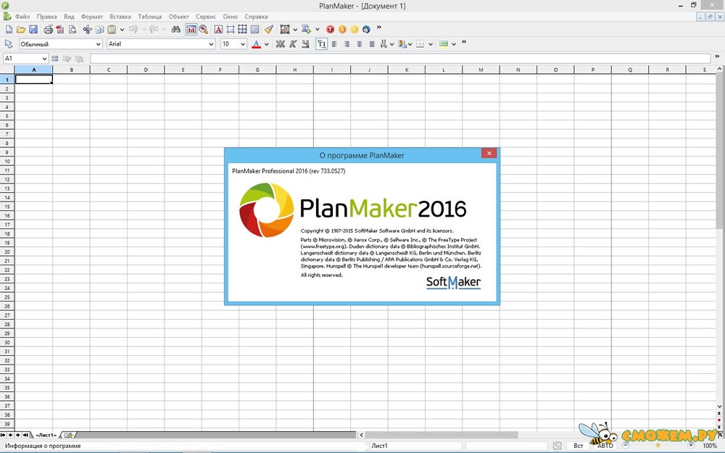Click the paintbrush format painter icon
725x453 pixels.
[269, 29]
